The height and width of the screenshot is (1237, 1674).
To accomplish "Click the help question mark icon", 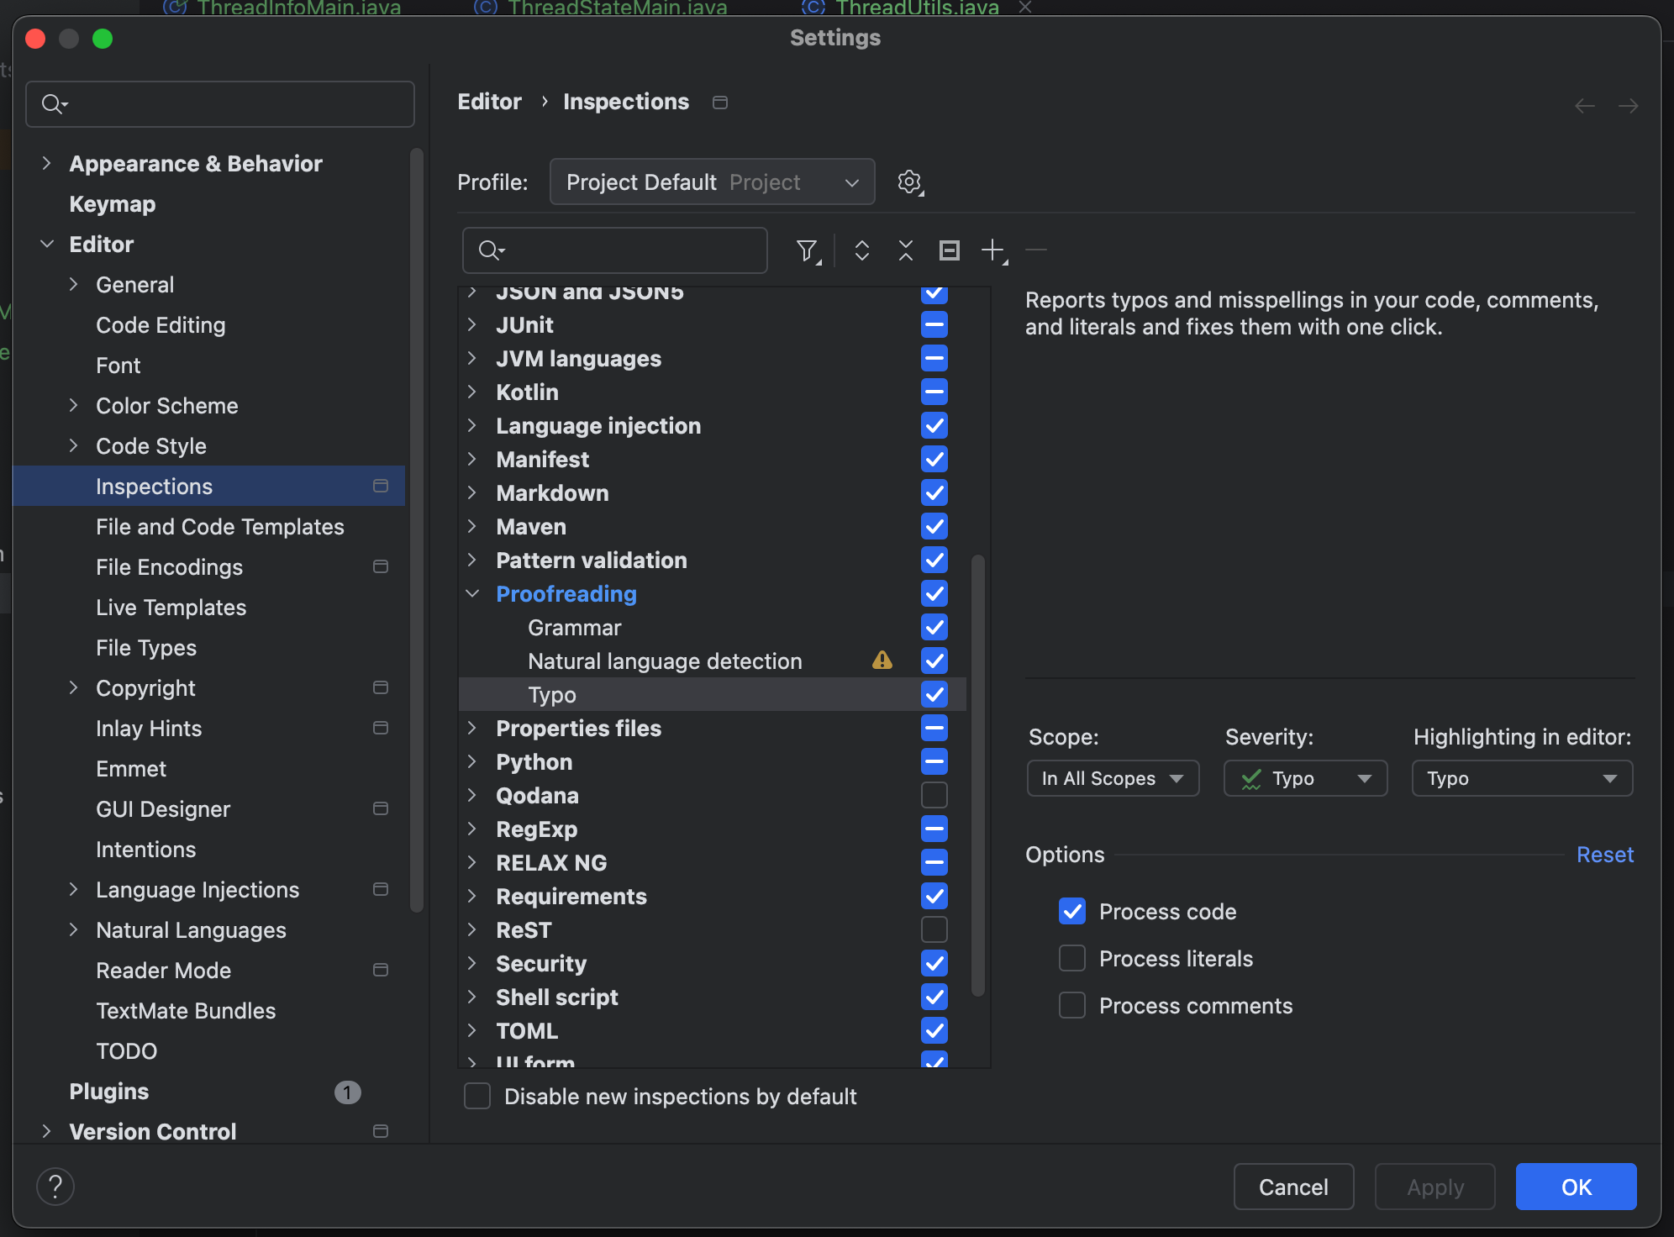I will coord(55,1187).
